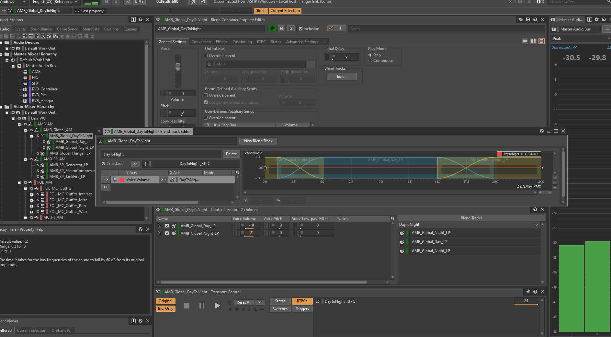Open the DayToNight blend track dropdown

536,225
